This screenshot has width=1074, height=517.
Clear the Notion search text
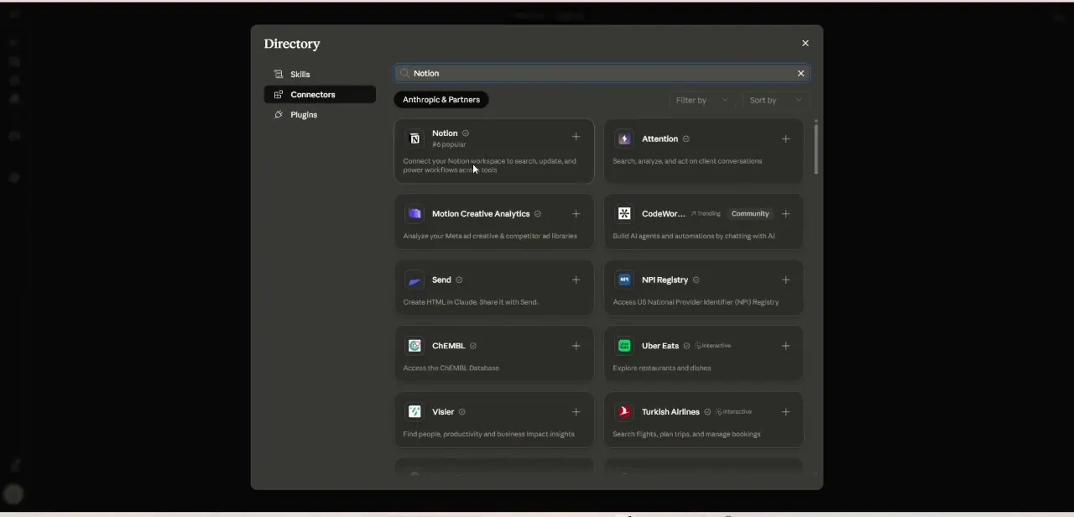point(800,73)
